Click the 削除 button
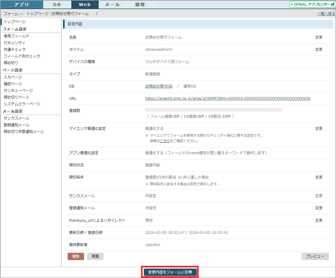Screen dimensions: 336x278 tap(76, 256)
